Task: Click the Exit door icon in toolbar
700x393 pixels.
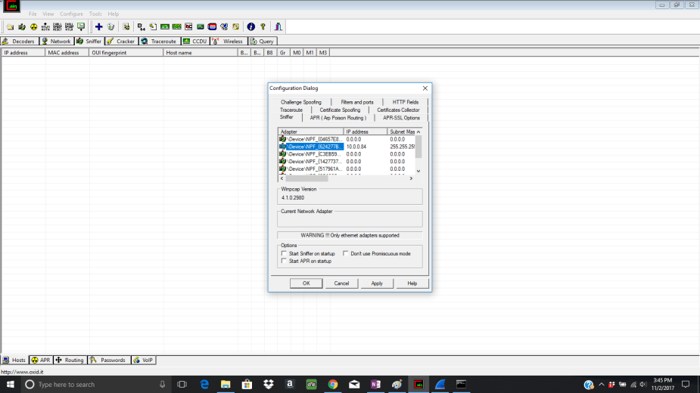Action: 278,26
